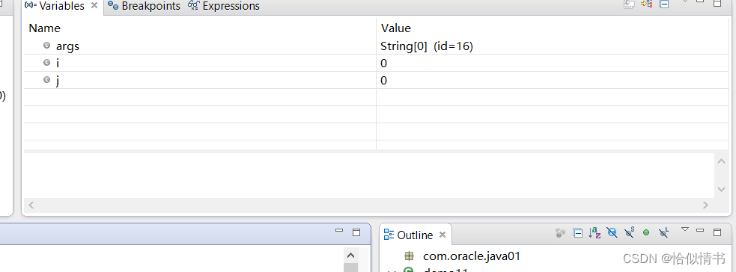Select the args variable row
736x272 pixels.
click(376, 46)
